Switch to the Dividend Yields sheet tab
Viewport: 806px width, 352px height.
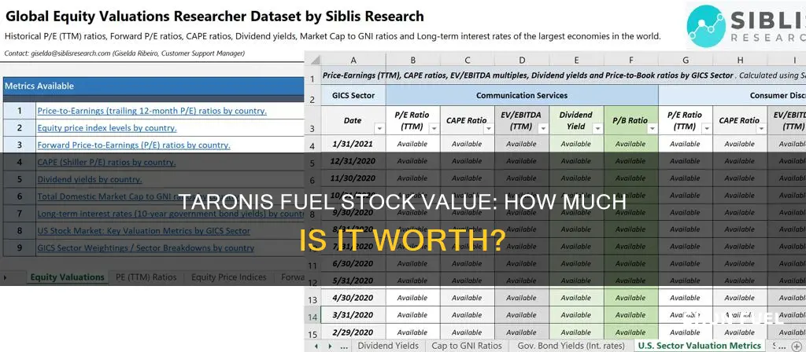point(388,346)
